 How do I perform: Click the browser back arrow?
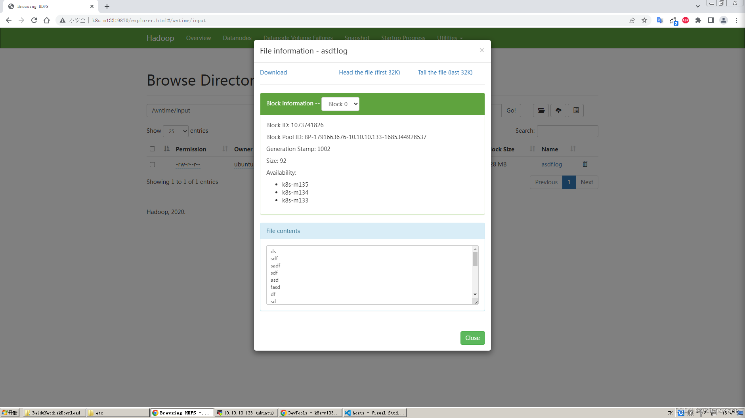pos(9,20)
